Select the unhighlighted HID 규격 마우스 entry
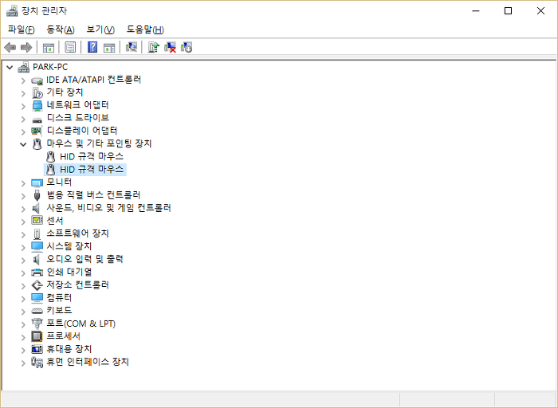Screen dimensions: 558x408 tap(92, 156)
